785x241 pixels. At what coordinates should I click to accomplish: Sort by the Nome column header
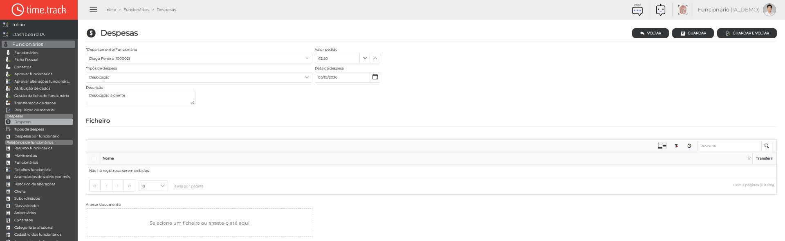pos(108,158)
